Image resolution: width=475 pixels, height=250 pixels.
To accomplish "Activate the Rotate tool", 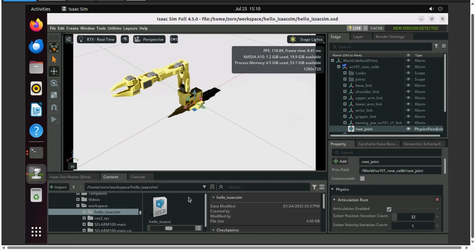I will point(54,83).
